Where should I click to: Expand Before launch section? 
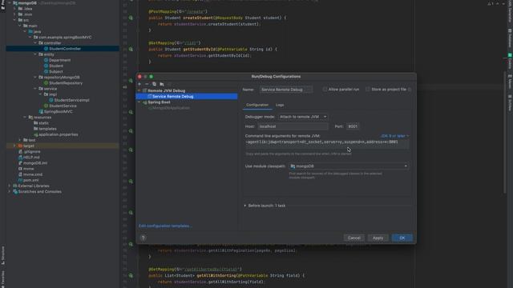(x=245, y=206)
